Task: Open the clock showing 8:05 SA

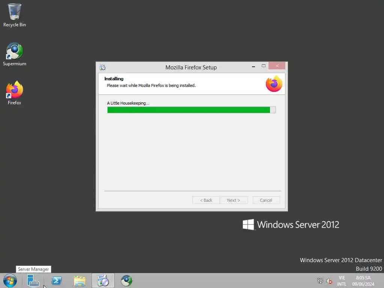Action: (x=363, y=281)
